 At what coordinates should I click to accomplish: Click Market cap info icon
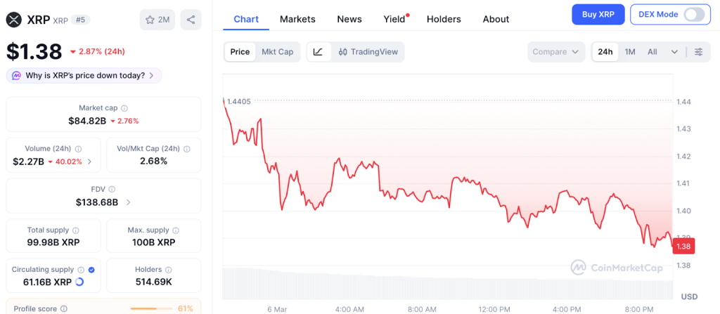pos(124,108)
